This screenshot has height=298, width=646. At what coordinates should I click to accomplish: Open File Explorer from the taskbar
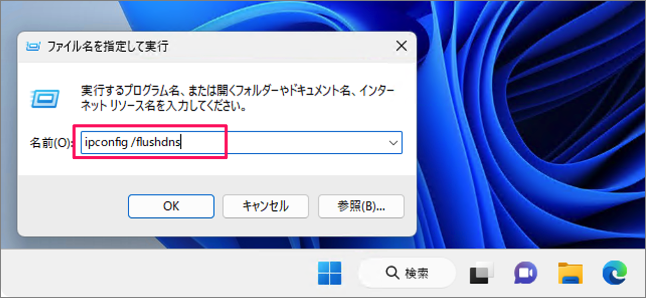[570, 273]
